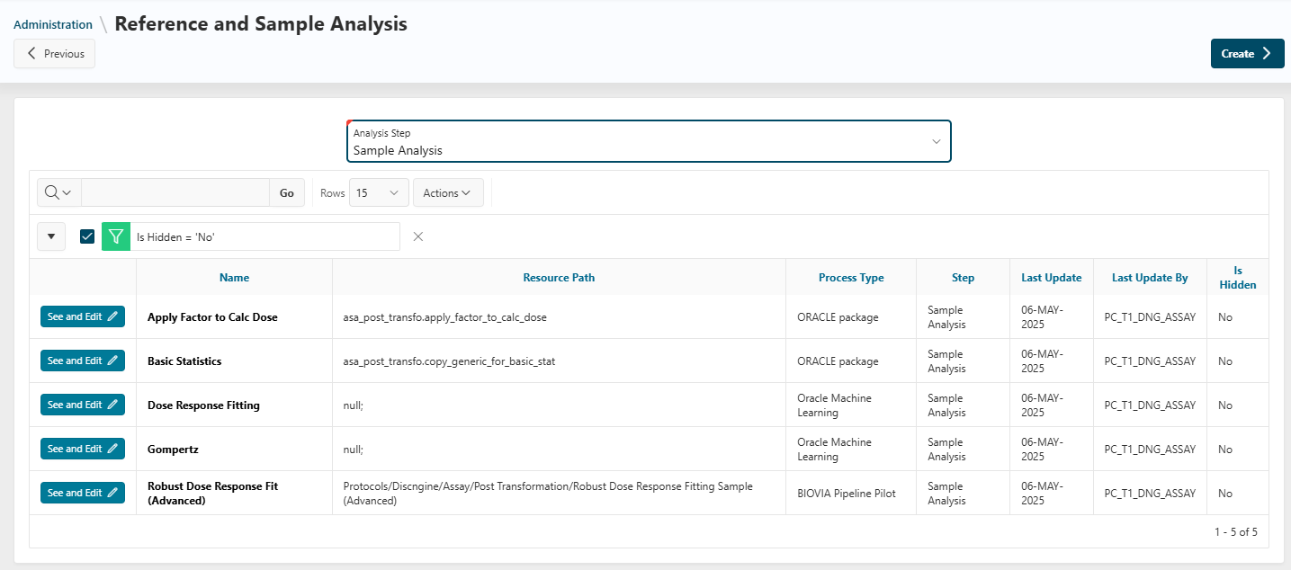
Task: Click the Go search button
Action: [287, 192]
